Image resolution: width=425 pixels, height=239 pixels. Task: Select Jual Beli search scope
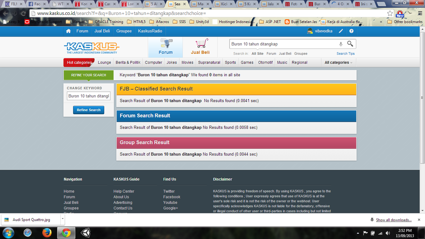click(x=285, y=53)
